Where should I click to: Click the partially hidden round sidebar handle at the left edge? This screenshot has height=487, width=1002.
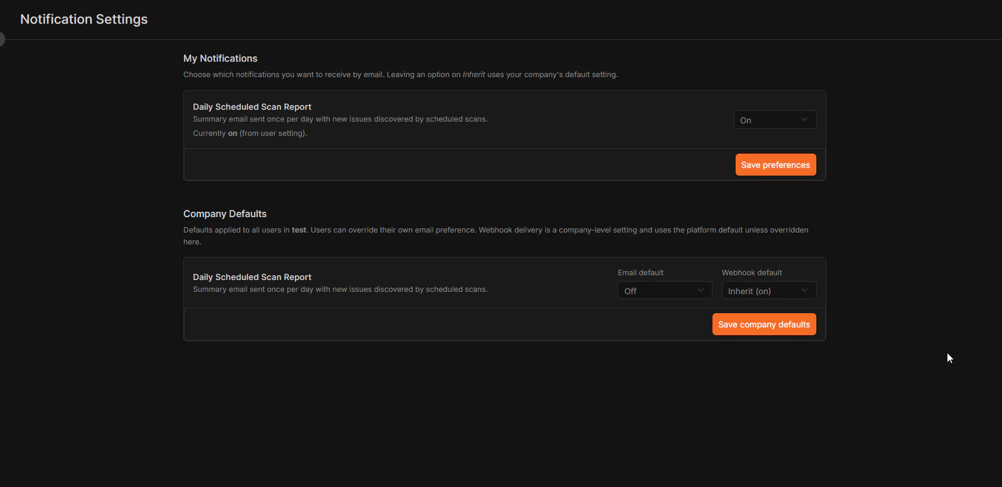pyautogui.click(x=2, y=39)
